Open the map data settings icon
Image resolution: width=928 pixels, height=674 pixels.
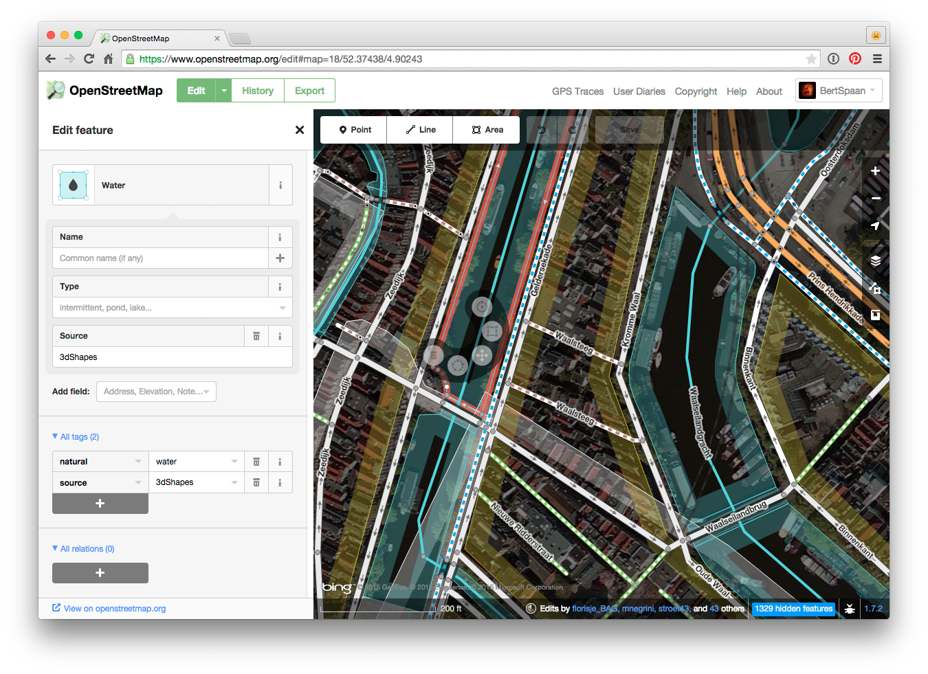click(x=875, y=289)
